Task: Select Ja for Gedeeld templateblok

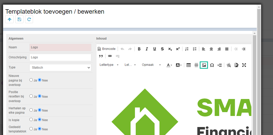Action: coord(31,129)
